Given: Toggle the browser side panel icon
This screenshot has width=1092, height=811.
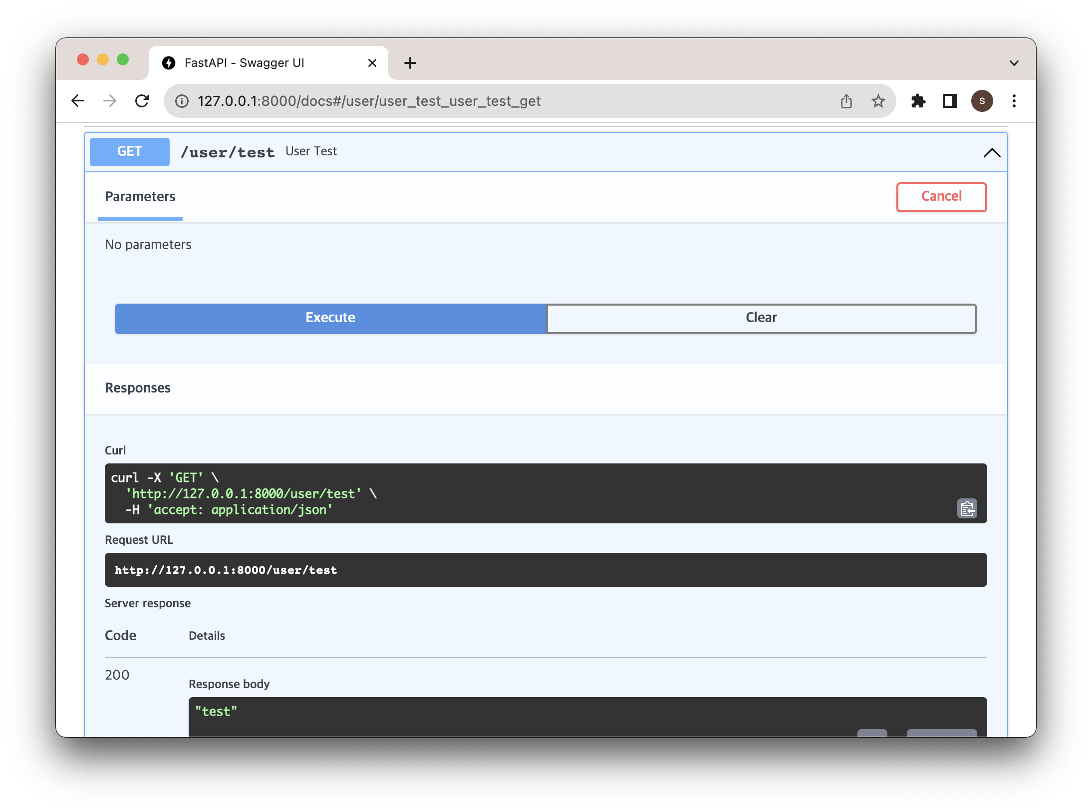Looking at the screenshot, I should [x=950, y=101].
